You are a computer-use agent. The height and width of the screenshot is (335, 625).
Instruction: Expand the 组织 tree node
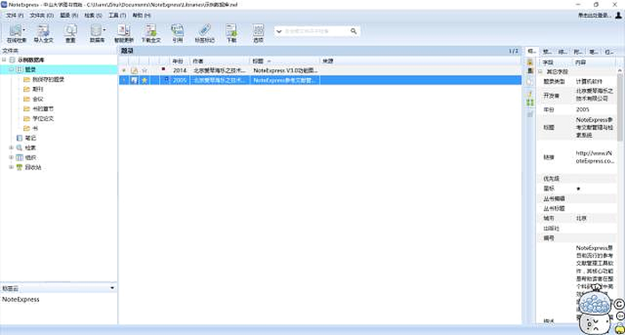[12, 157]
